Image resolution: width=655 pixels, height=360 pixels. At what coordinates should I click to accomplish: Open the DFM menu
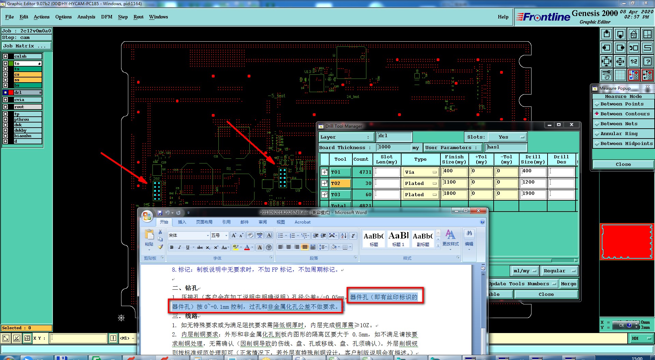click(x=107, y=17)
